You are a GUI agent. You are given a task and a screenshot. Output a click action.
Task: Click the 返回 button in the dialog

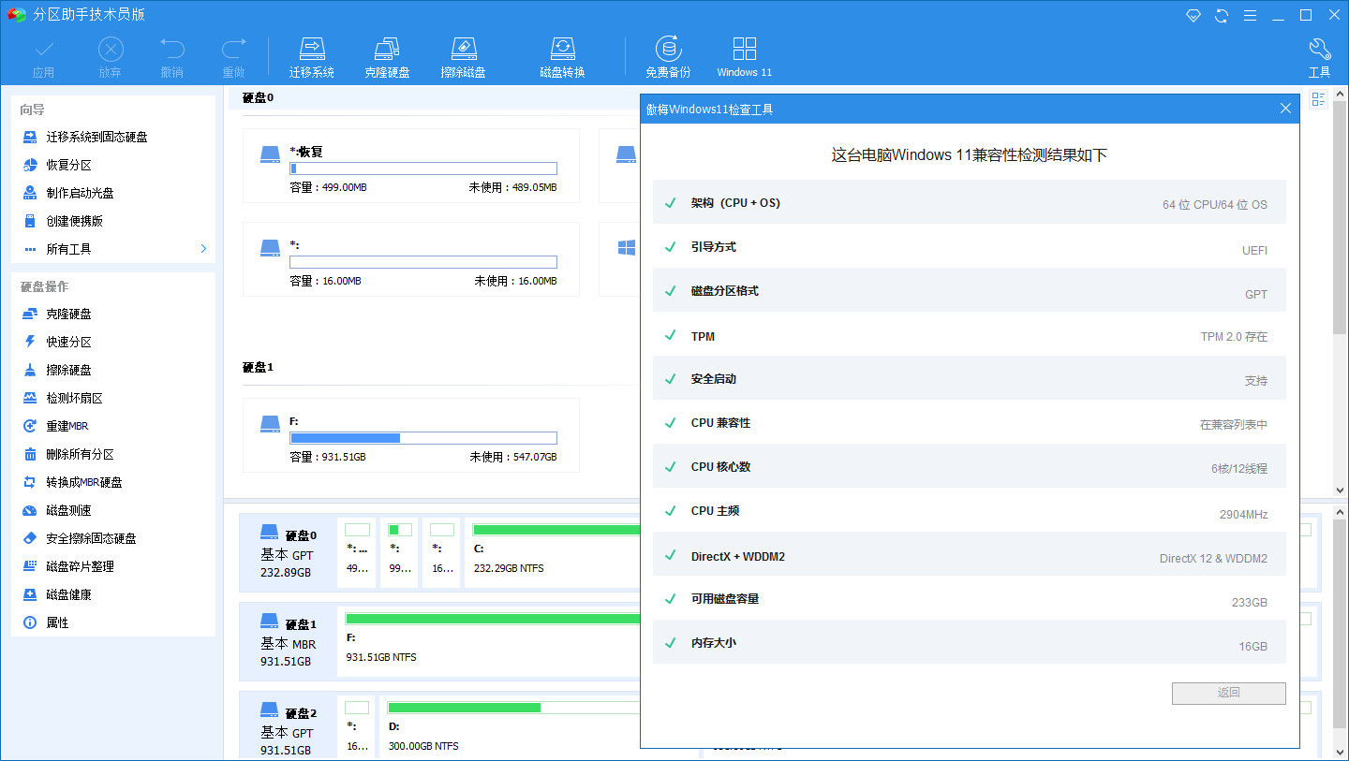pos(1228,693)
